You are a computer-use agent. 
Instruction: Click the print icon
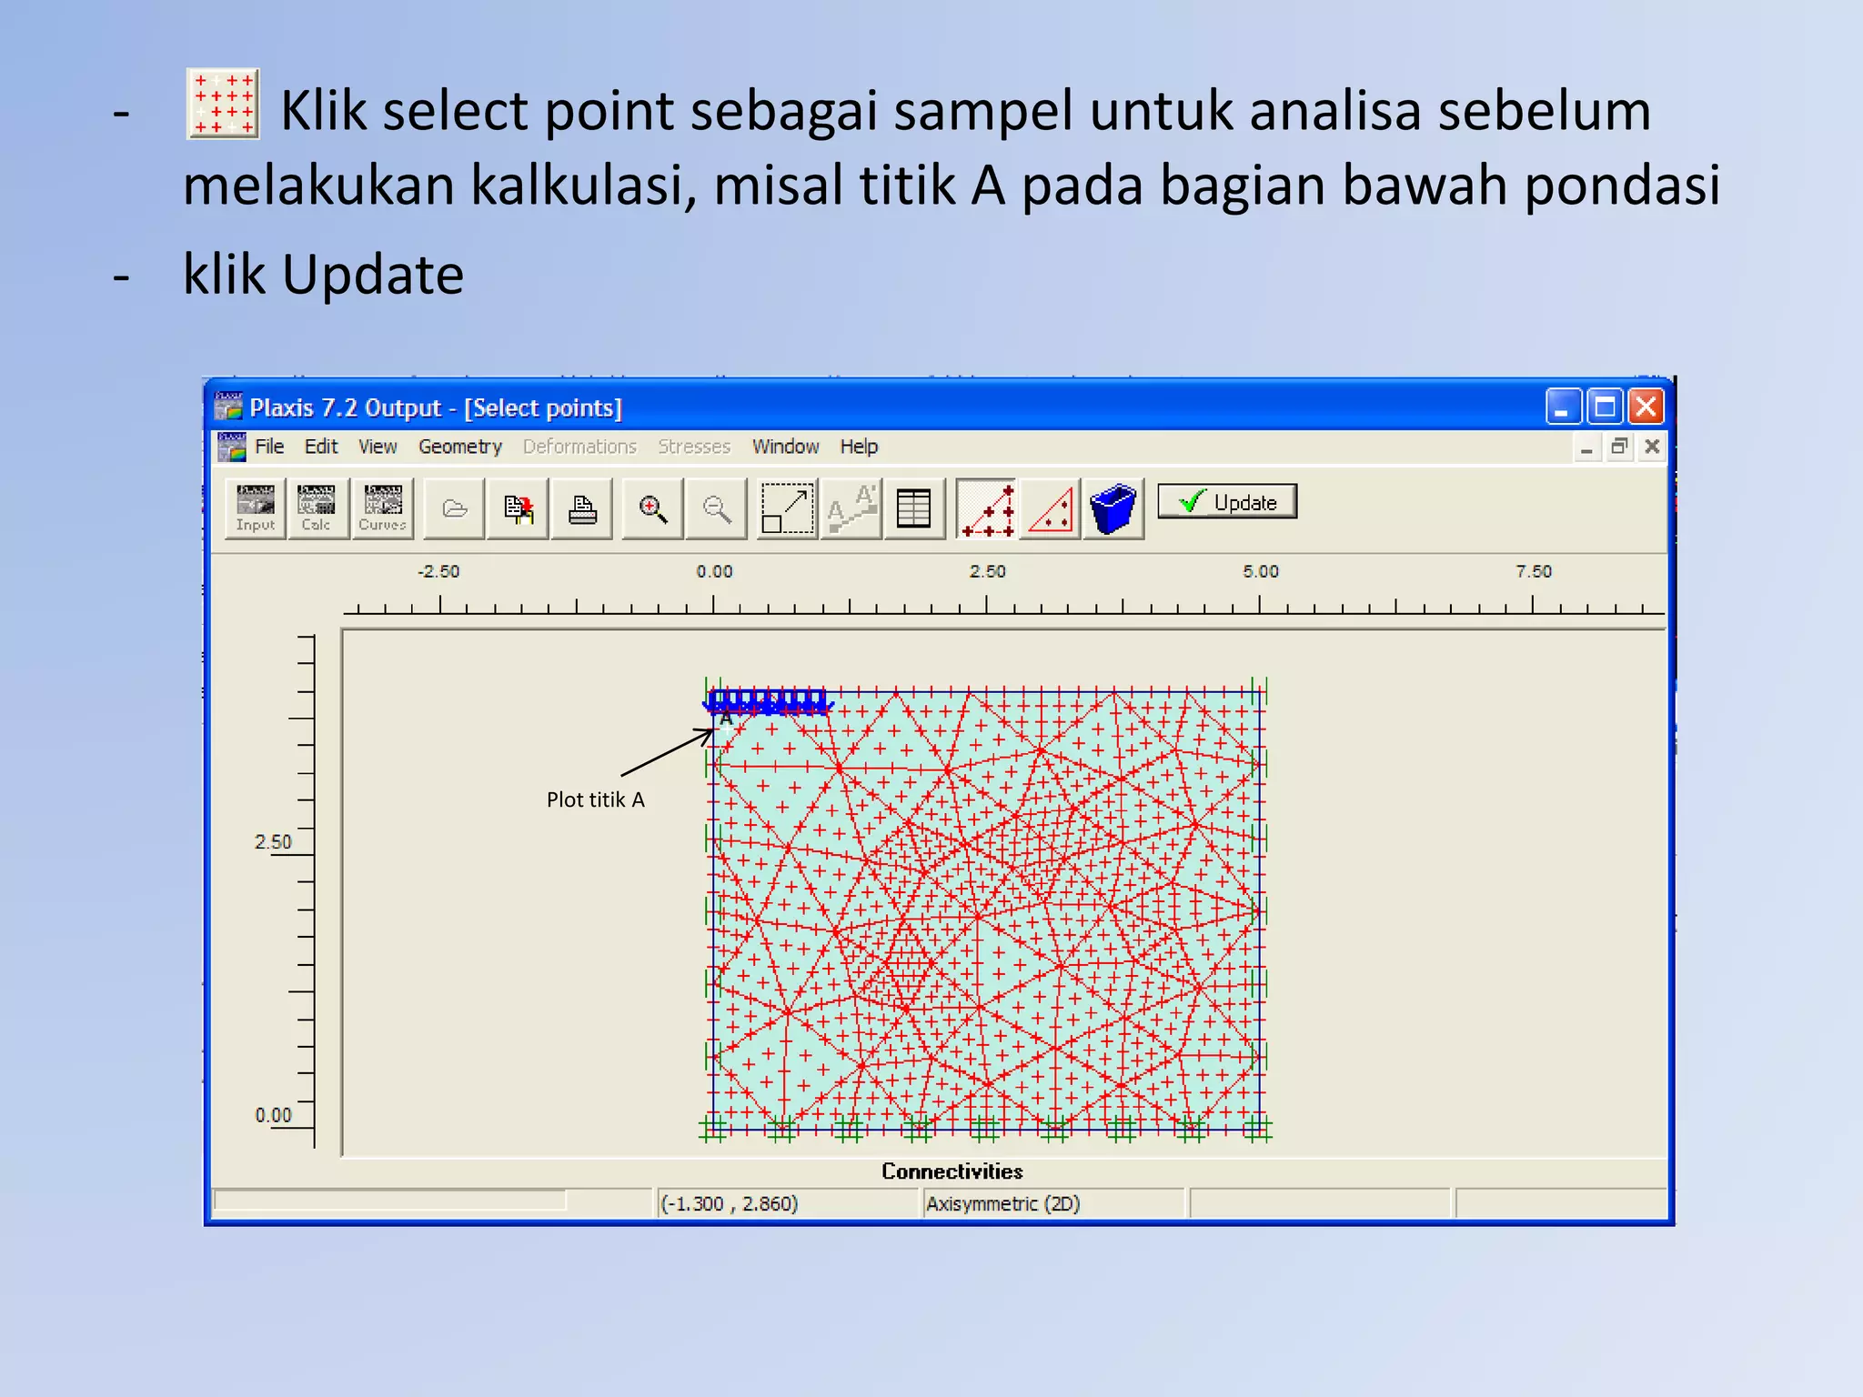point(582,509)
